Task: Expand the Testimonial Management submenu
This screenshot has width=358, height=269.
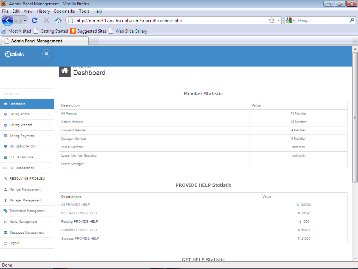Action: (x=27, y=211)
